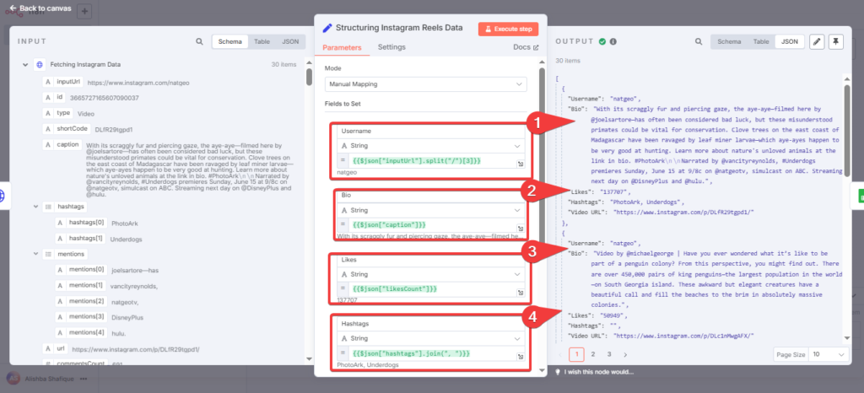Click the edit output pencil button

point(817,41)
